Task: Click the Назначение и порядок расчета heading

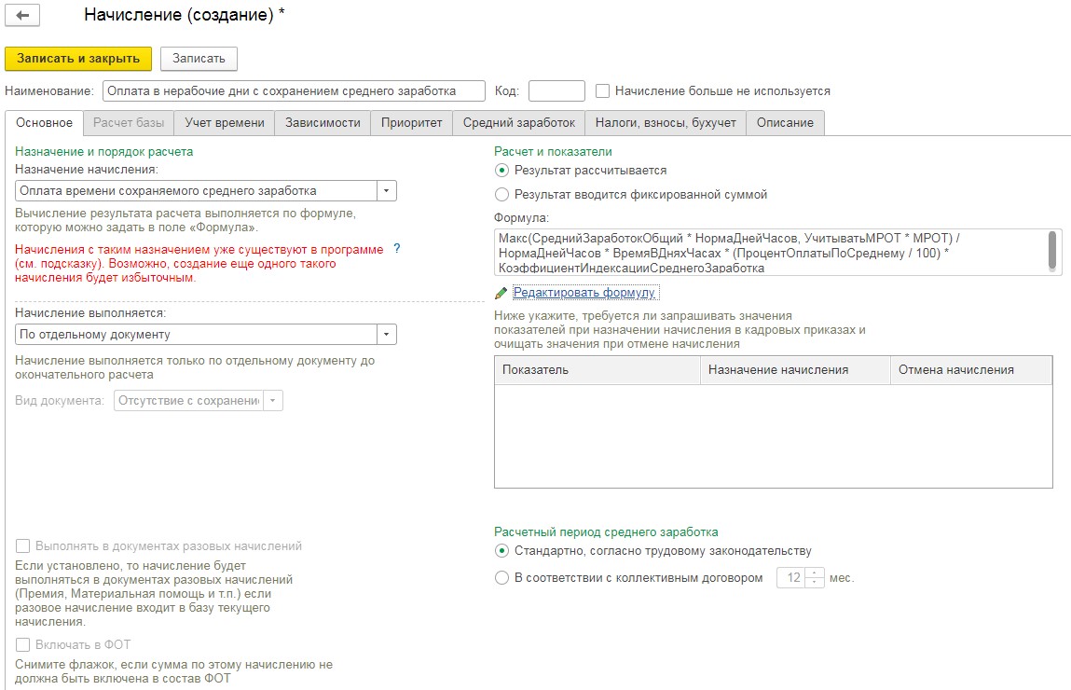Action: point(103,152)
